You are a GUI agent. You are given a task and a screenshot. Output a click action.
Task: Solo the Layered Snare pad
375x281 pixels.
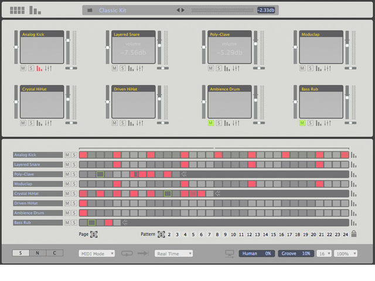122,68
